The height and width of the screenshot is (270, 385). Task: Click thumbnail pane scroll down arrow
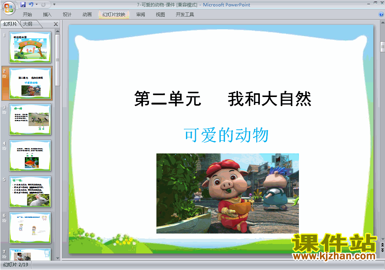(x=58, y=258)
